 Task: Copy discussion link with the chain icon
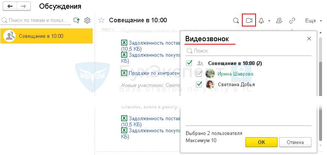(292, 20)
